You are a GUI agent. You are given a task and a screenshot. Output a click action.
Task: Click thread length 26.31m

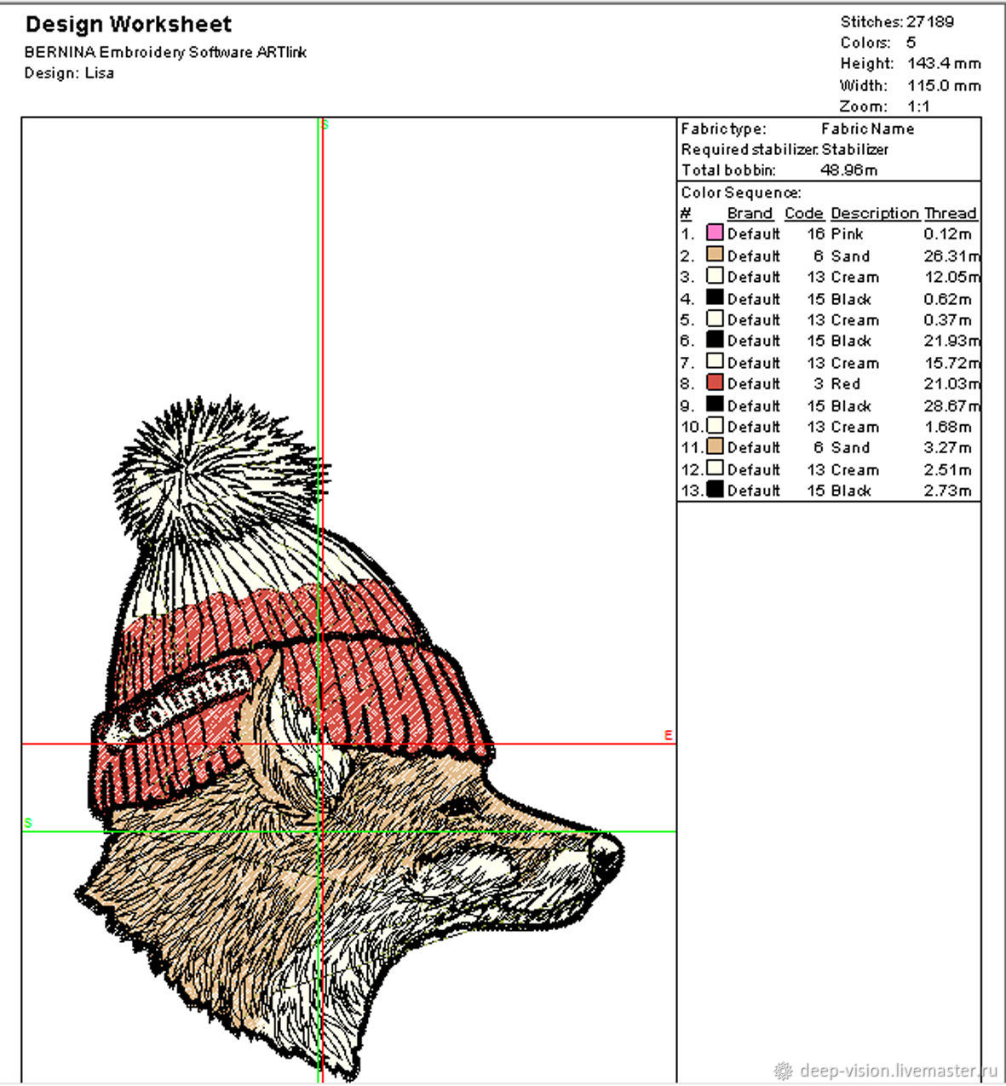(x=952, y=256)
